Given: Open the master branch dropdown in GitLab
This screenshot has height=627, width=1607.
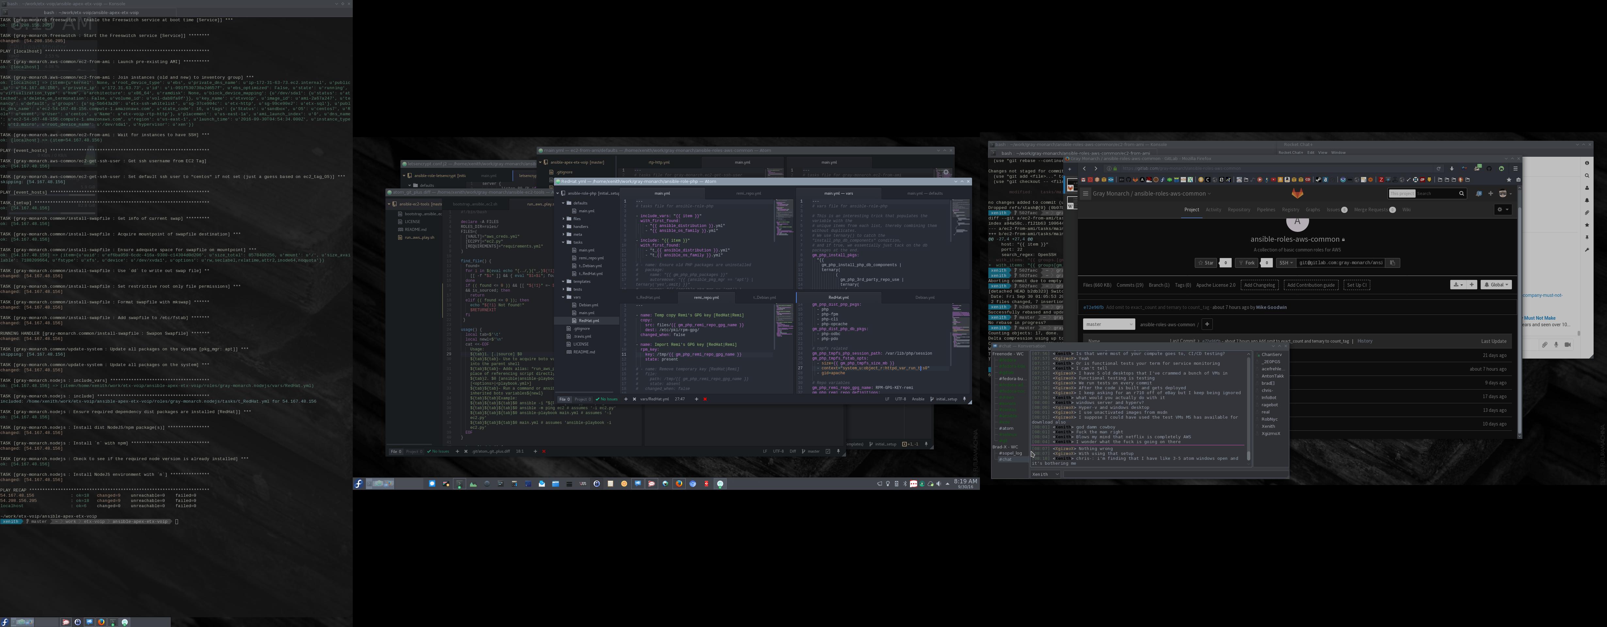Looking at the screenshot, I should (x=1109, y=324).
